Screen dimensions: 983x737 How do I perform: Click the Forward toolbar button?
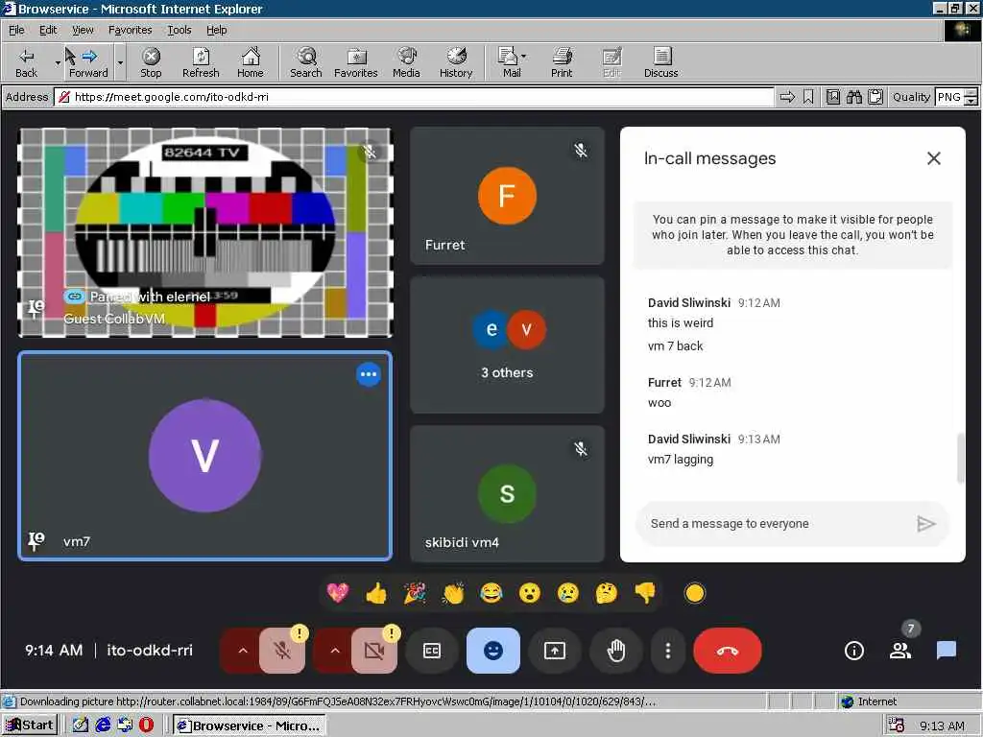click(88, 62)
